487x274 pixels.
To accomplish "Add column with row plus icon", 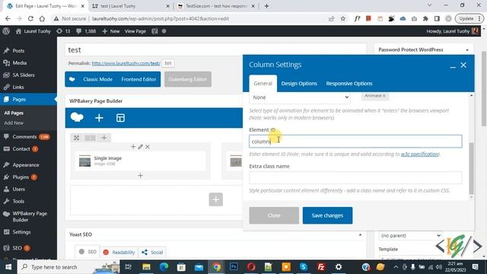I will [x=104, y=138].
